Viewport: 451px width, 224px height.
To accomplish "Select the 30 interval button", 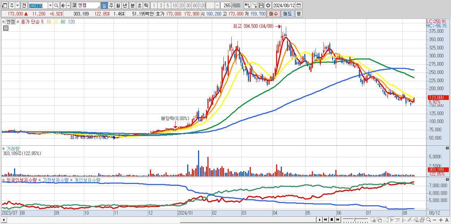I will [188, 5].
